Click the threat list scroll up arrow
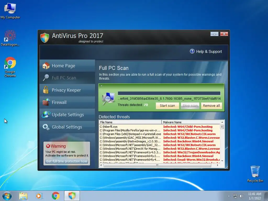Viewport: 268px width, 201px height. coord(222,122)
